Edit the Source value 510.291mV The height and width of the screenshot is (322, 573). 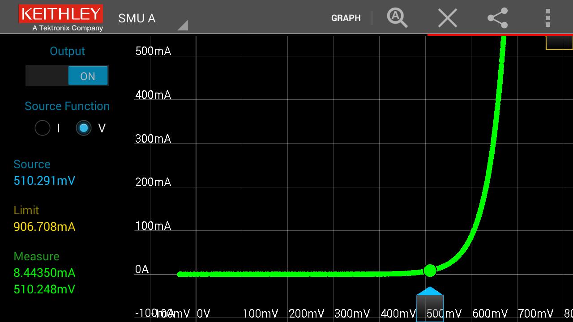(44, 181)
